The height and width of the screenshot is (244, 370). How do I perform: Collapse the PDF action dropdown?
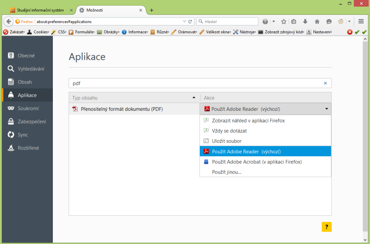[x=327, y=109]
